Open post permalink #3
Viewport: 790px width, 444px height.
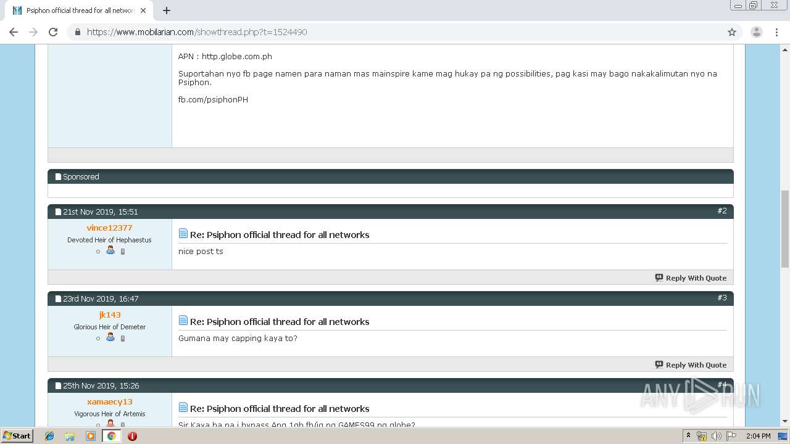coord(722,298)
